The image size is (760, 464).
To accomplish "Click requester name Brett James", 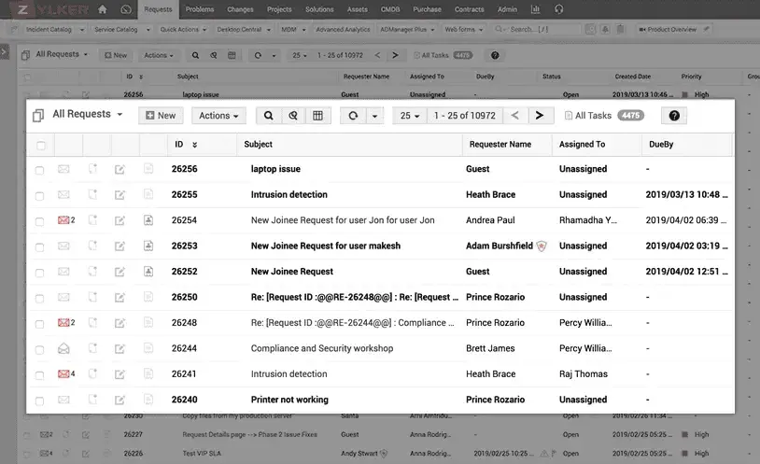I will [490, 348].
